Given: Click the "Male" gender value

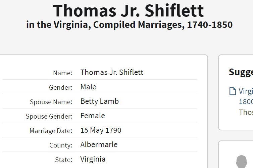Looking at the screenshot, I should coord(88,87).
